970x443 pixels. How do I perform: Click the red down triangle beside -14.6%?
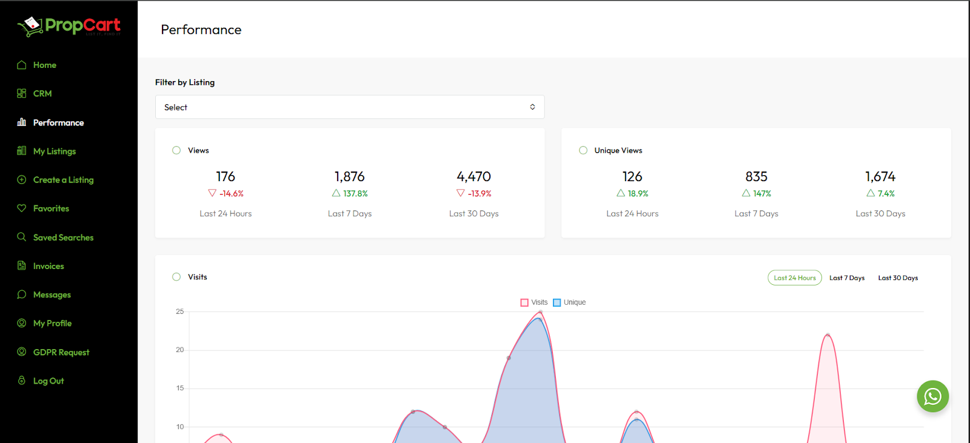212,193
